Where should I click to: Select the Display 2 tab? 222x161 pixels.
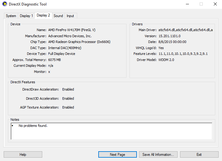[x=43, y=15]
